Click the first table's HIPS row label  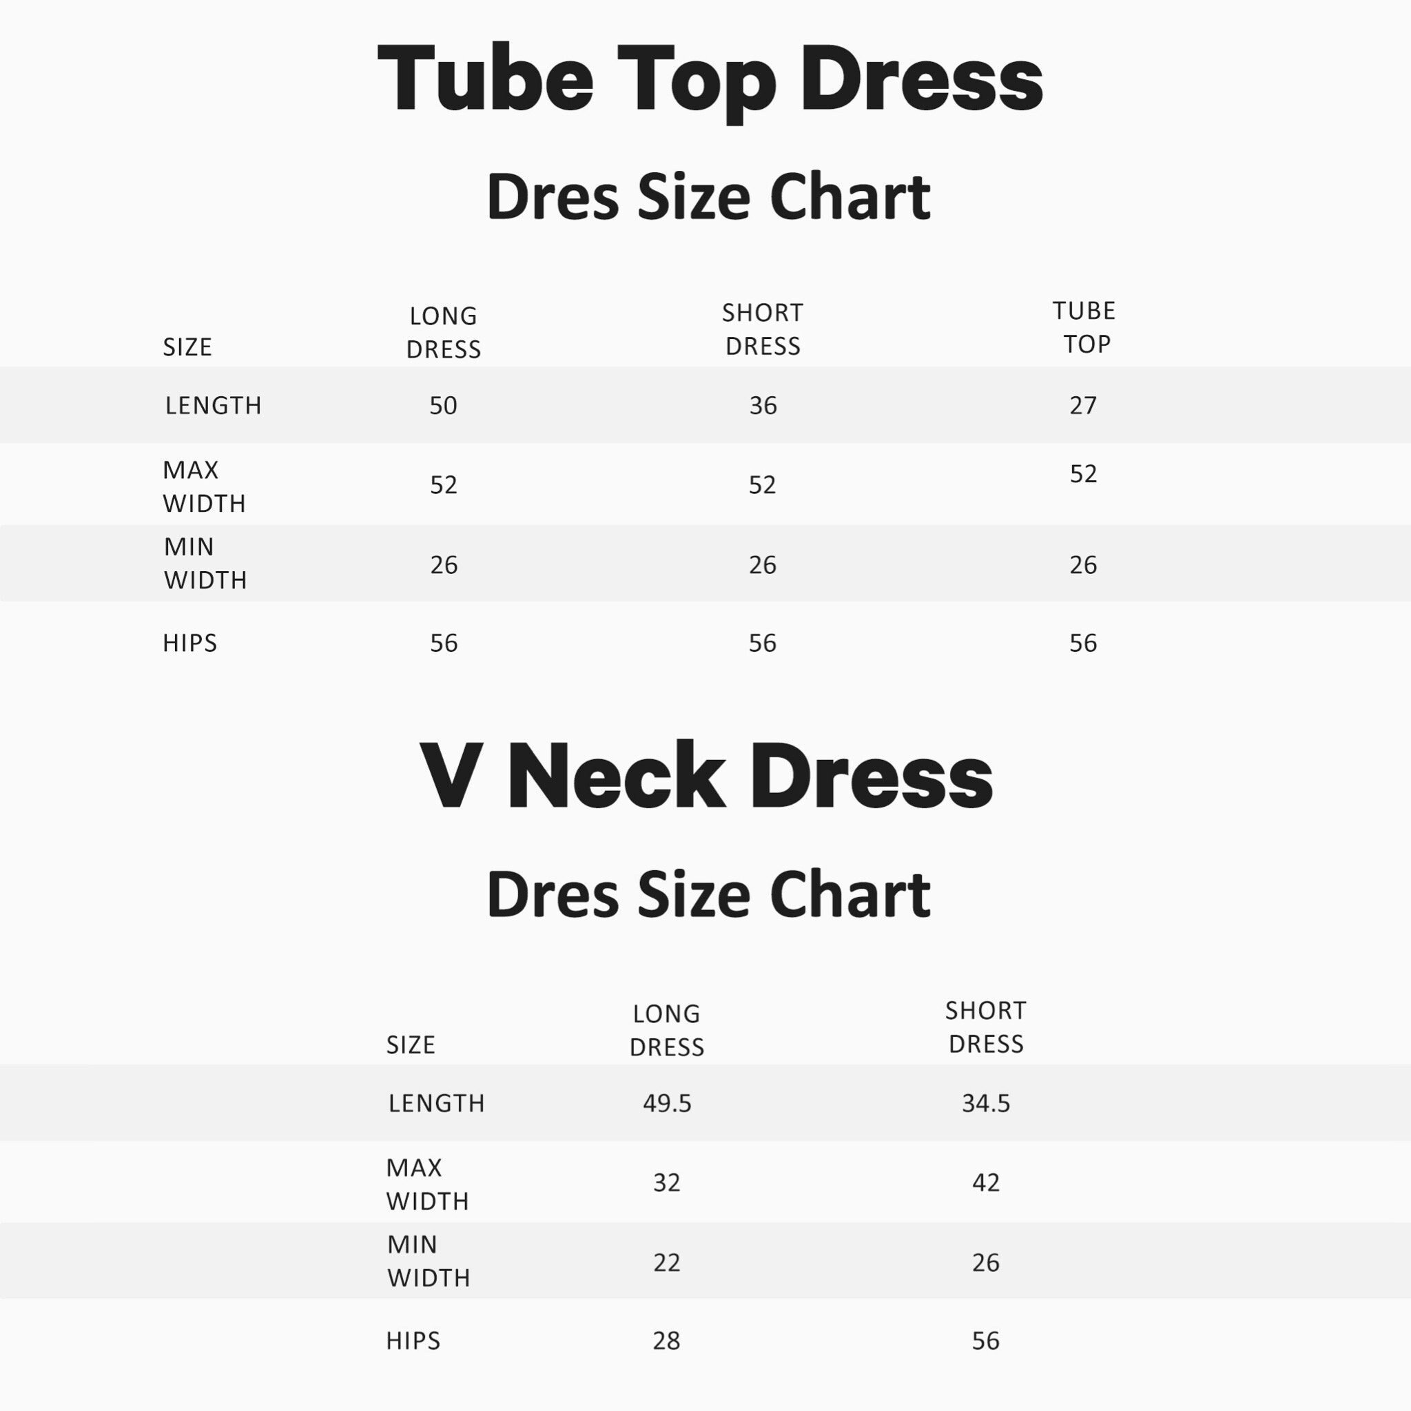(190, 643)
